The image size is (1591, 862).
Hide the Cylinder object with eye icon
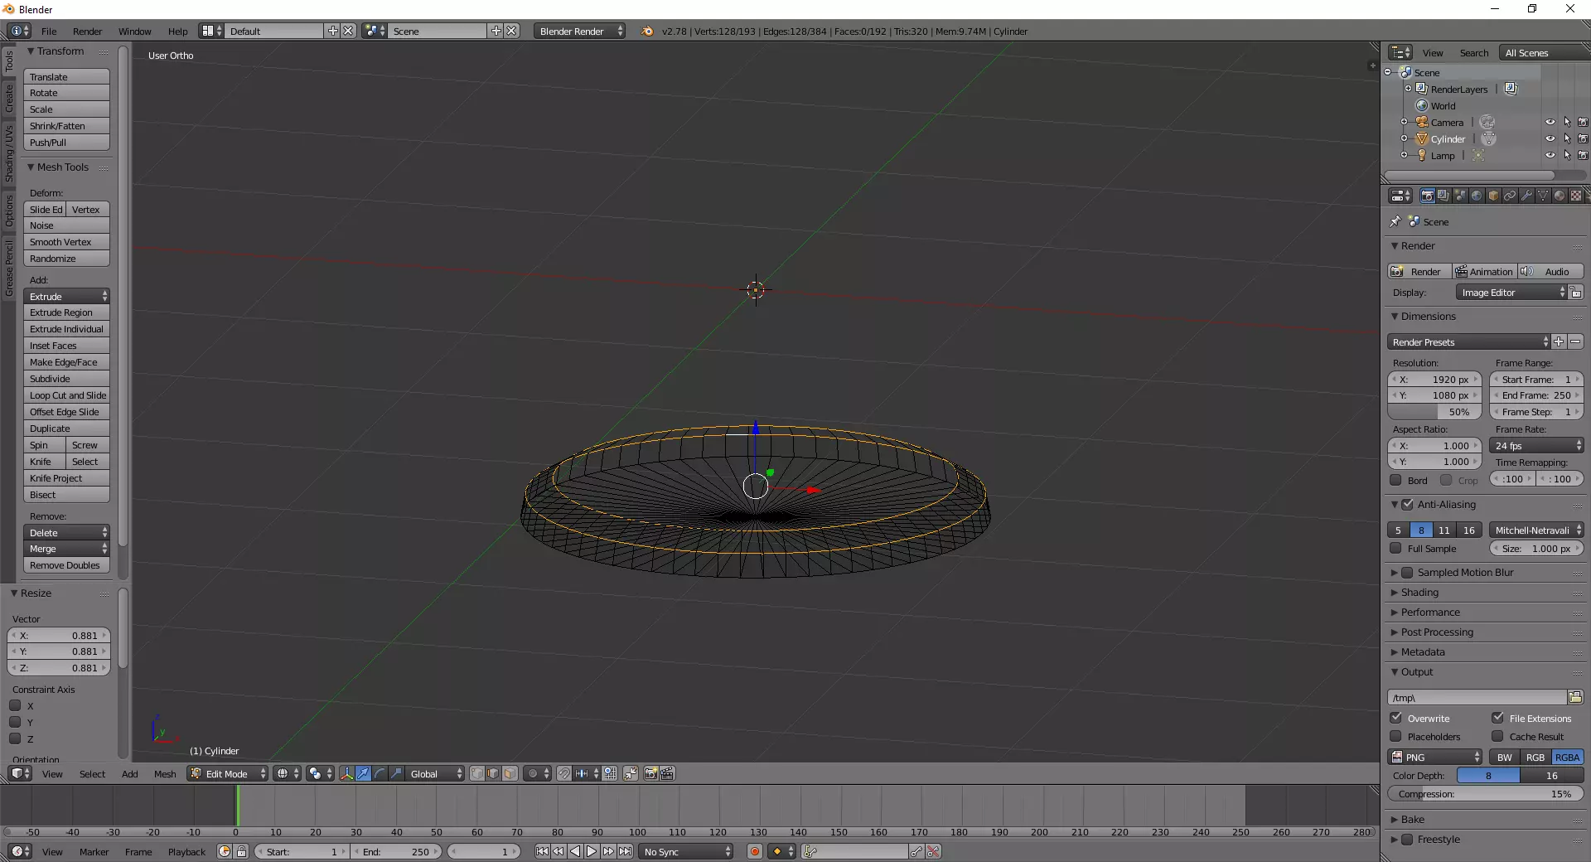point(1550,139)
